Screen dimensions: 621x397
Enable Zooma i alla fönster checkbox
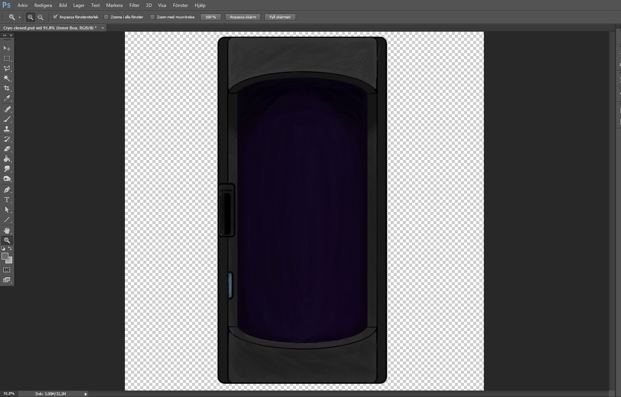[107, 17]
